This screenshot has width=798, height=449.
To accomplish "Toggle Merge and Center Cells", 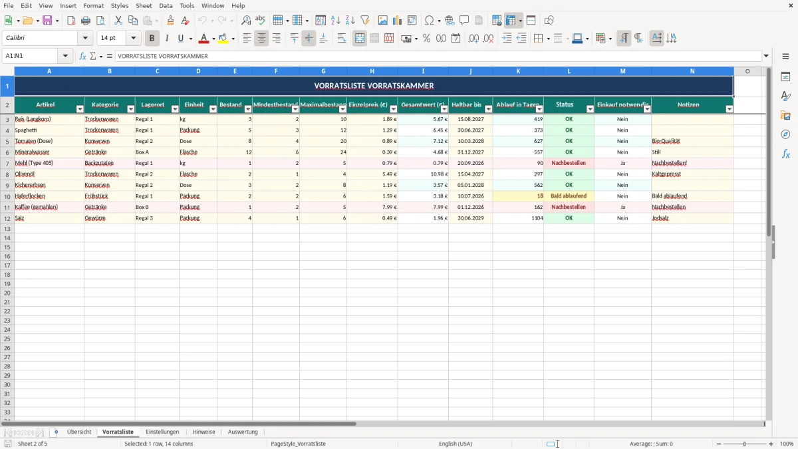I will pos(360,39).
